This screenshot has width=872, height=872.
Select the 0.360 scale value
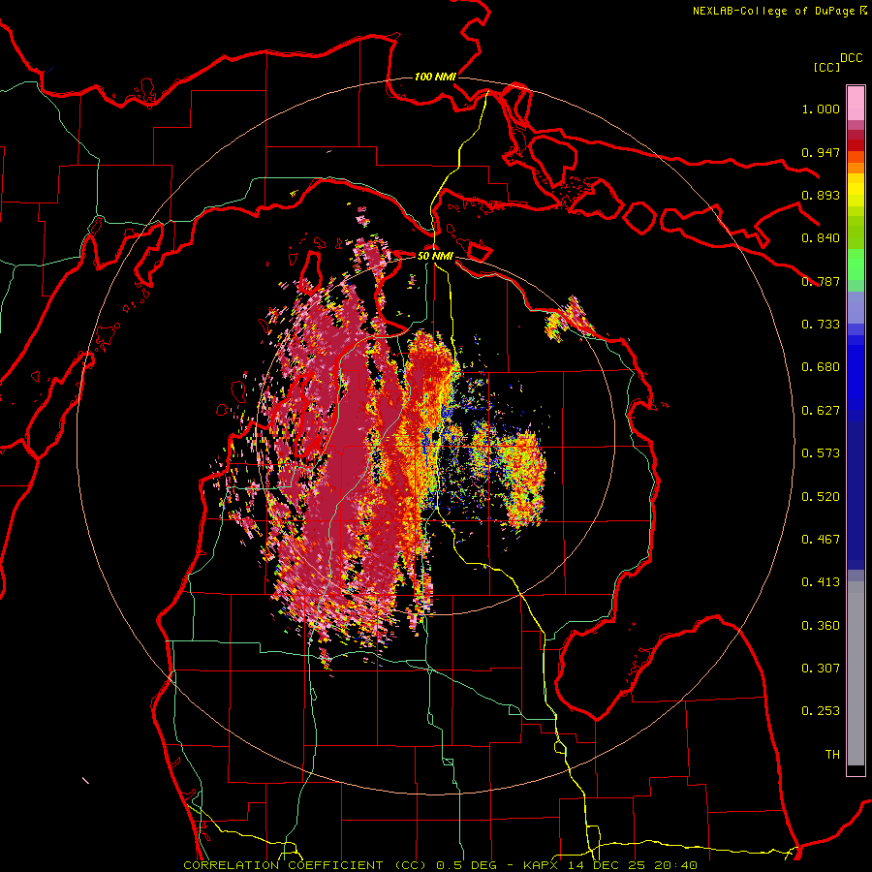821,625
